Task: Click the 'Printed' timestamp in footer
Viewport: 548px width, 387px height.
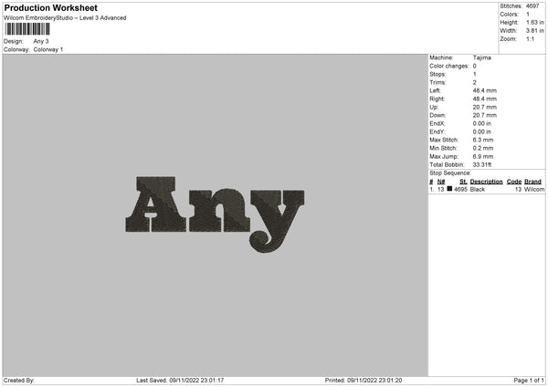Action: pyautogui.click(x=364, y=381)
